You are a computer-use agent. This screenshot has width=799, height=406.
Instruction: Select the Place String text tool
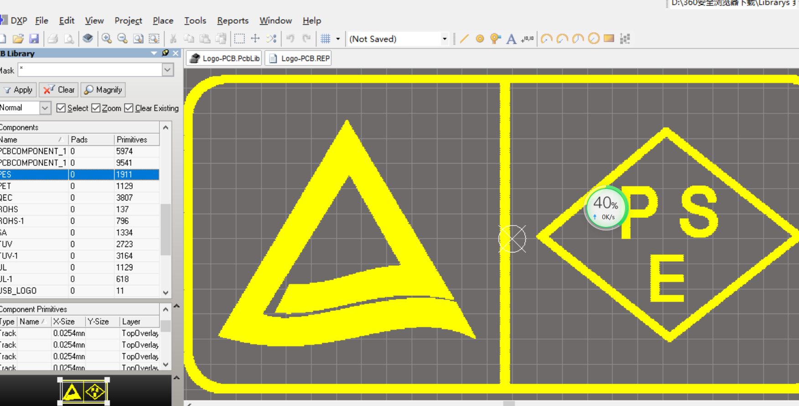coord(511,39)
